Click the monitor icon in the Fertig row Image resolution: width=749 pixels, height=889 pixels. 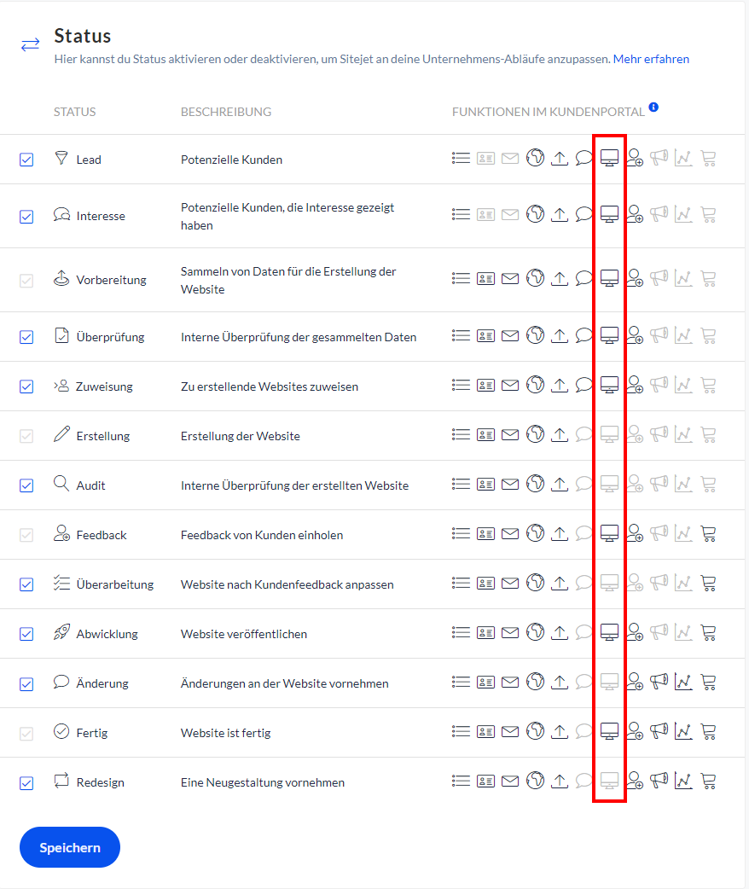(x=609, y=730)
